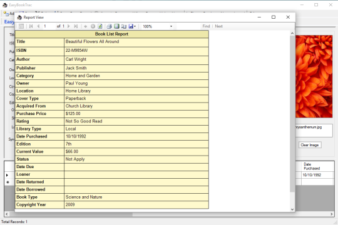Go to the first report page
The image size is (338, 225).
[31, 26]
